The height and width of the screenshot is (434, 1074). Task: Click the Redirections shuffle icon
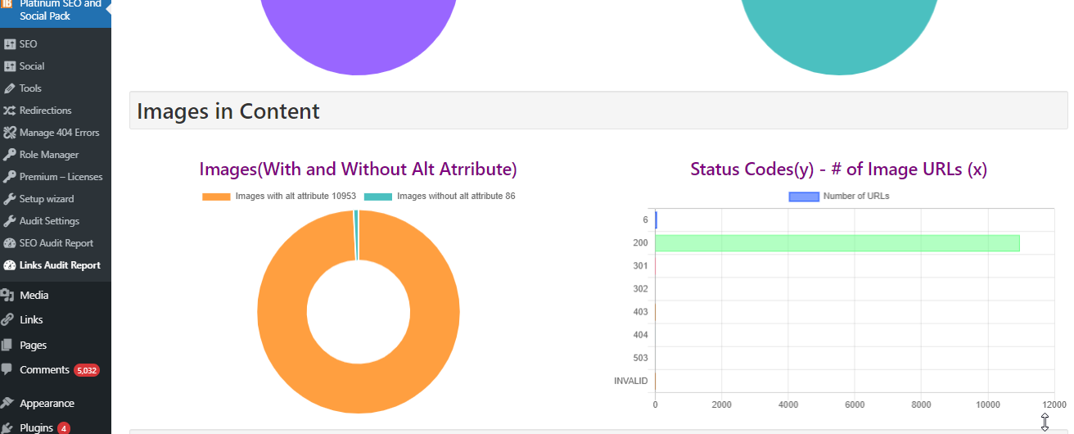click(x=10, y=111)
